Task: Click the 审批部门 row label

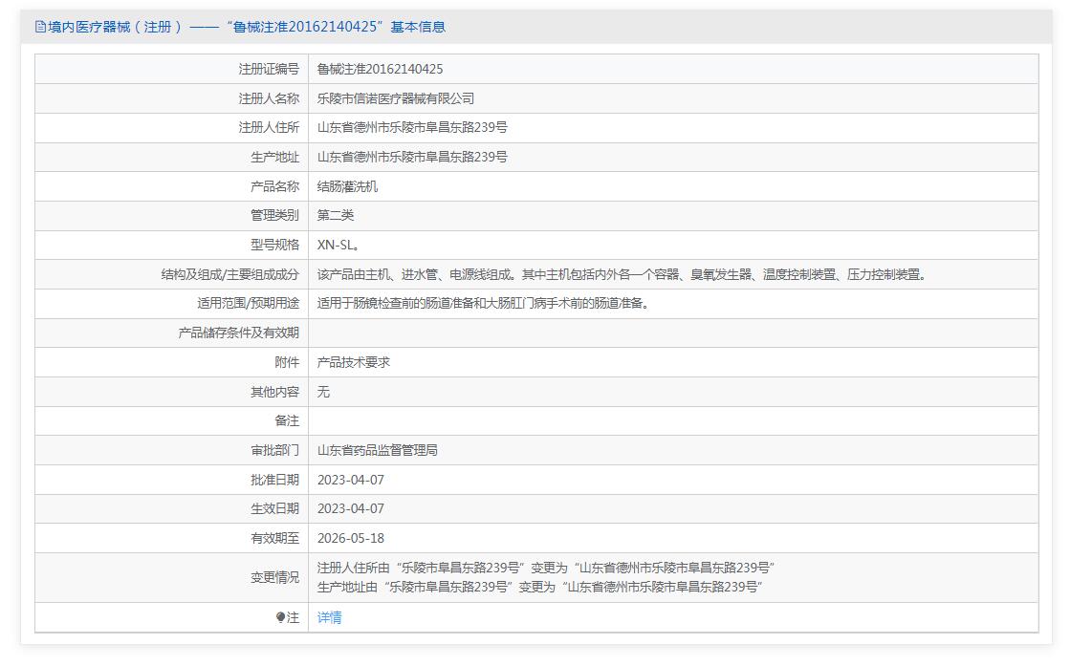Action: tap(275, 450)
